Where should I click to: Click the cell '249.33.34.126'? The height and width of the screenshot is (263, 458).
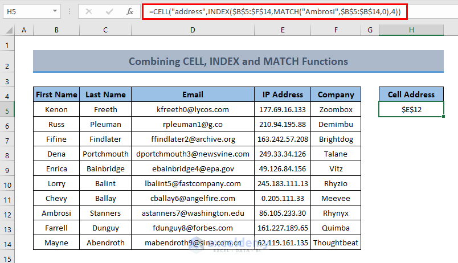click(x=283, y=154)
